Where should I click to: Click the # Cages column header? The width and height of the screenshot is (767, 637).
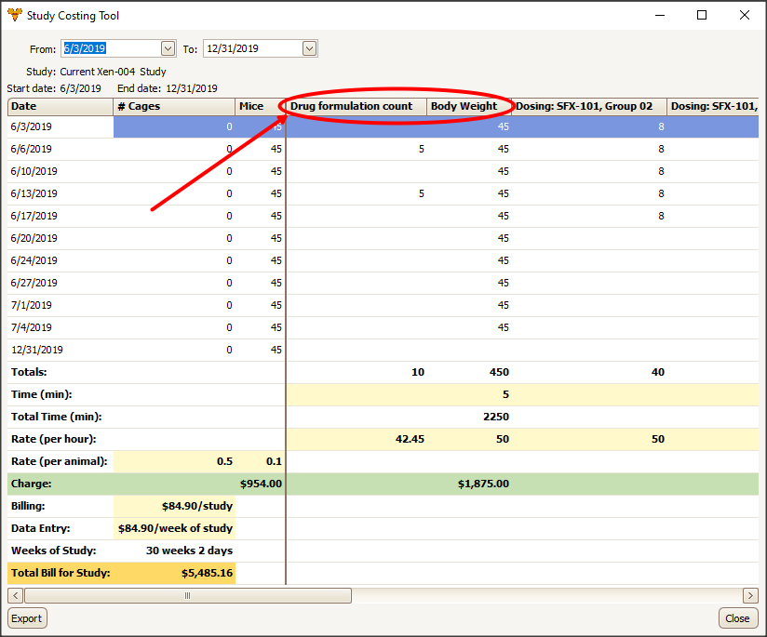[174, 107]
